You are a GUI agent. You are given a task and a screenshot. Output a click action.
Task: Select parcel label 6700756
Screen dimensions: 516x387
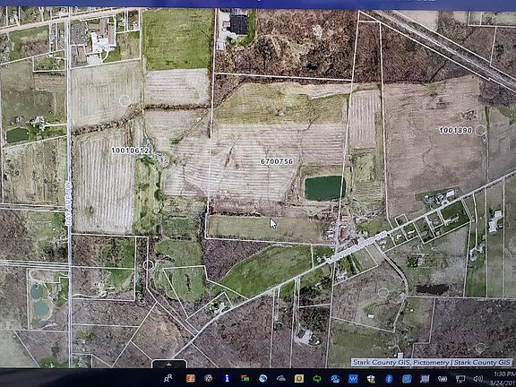[277, 161]
